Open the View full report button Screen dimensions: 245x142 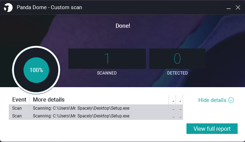(212, 129)
